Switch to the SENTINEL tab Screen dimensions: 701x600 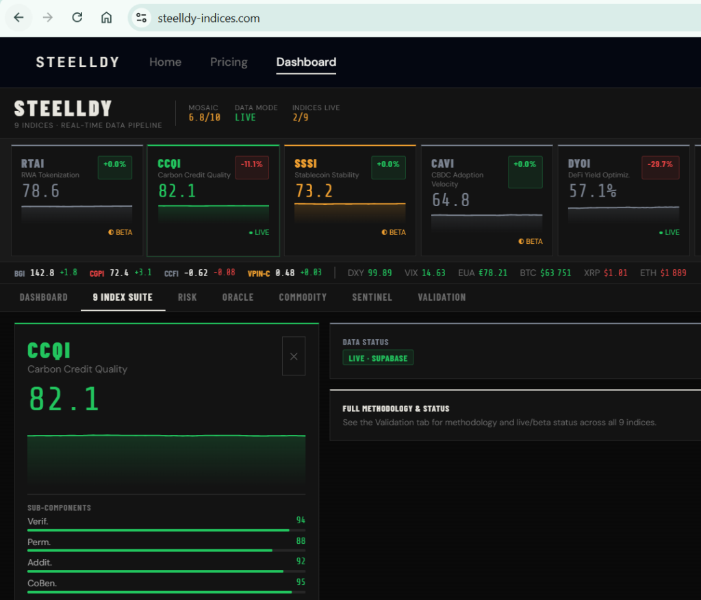372,297
